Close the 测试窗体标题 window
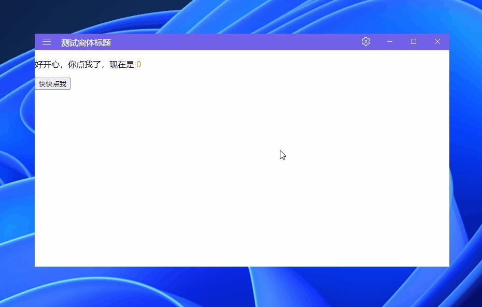Viewport: 482px width, 307px height. (x=437, y=41)
